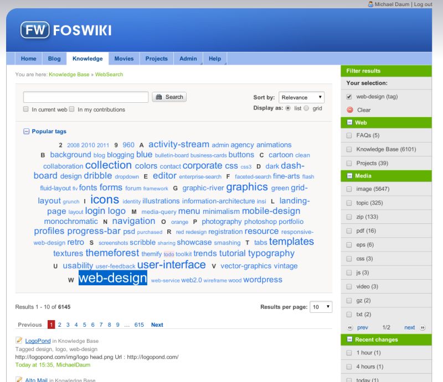Open the Sort by Relevance dropdown
This screenshot has height=382, width=443.
pos(301,97)
